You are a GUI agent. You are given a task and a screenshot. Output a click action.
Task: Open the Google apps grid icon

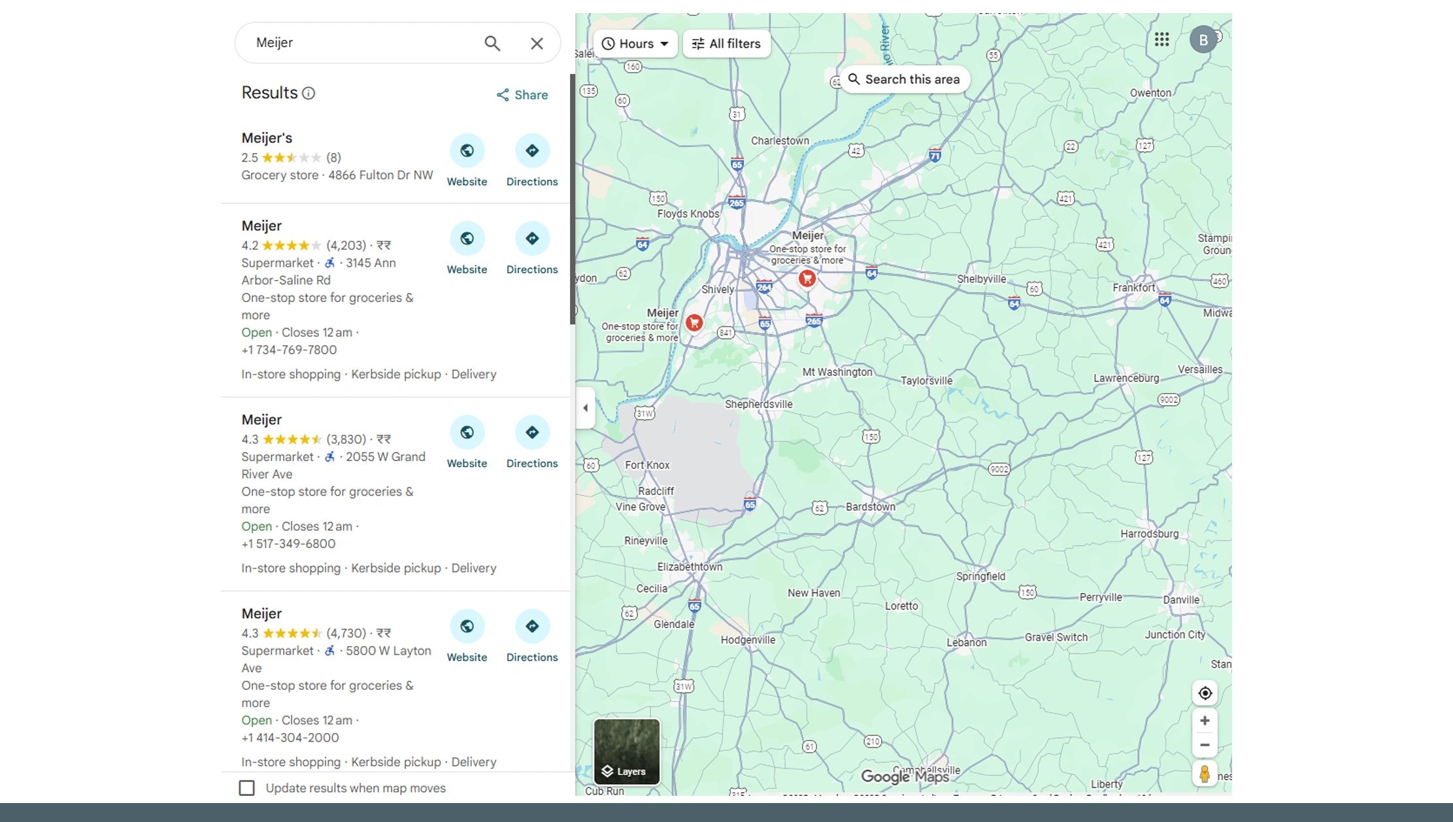point(1162,40)
